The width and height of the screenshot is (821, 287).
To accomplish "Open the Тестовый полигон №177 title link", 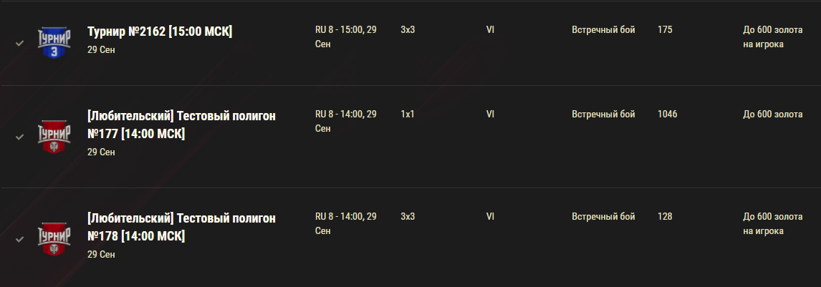I will point(181,125).
